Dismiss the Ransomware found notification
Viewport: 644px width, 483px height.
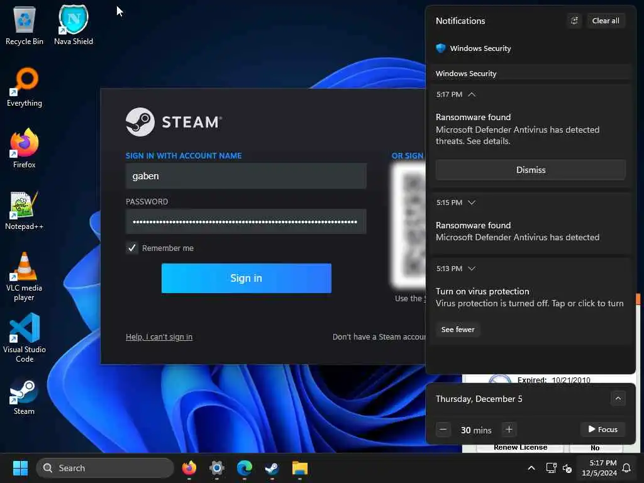click(531, 170)
